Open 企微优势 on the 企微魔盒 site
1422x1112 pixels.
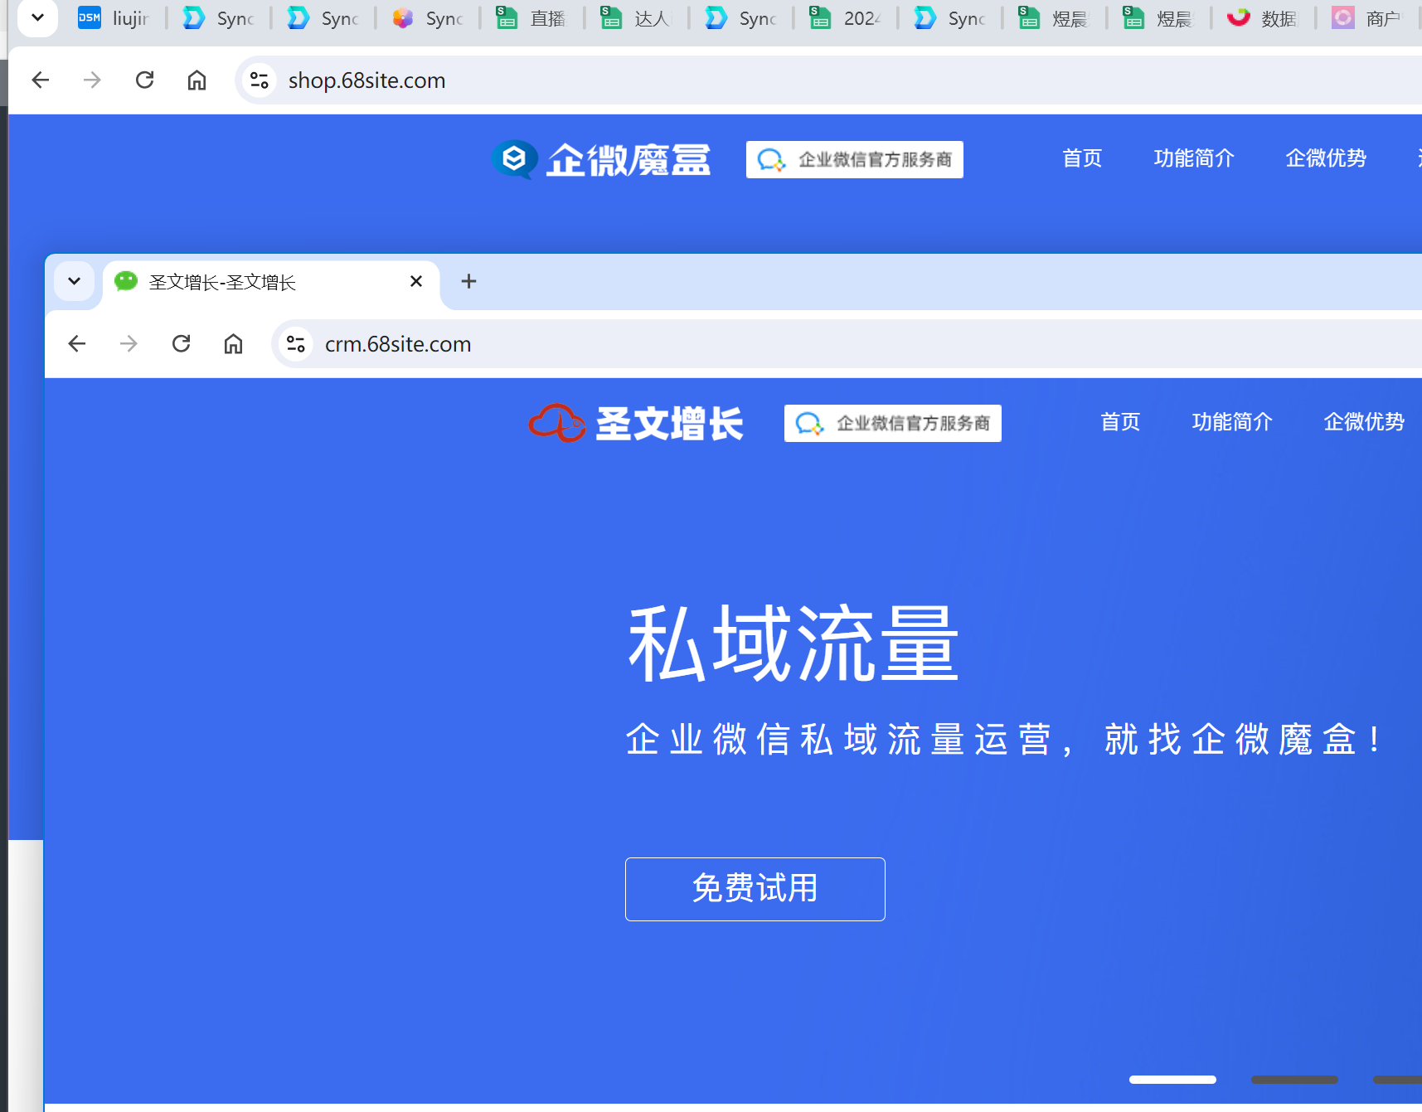click(1326, 158)
